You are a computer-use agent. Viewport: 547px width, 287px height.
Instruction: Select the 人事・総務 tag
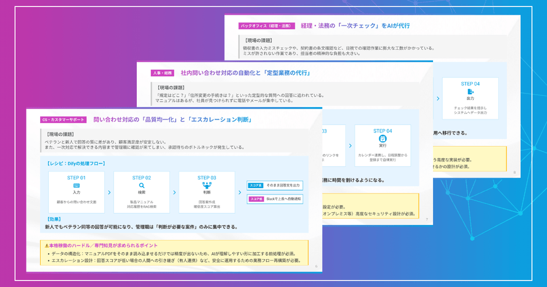(x=162, y=73)
